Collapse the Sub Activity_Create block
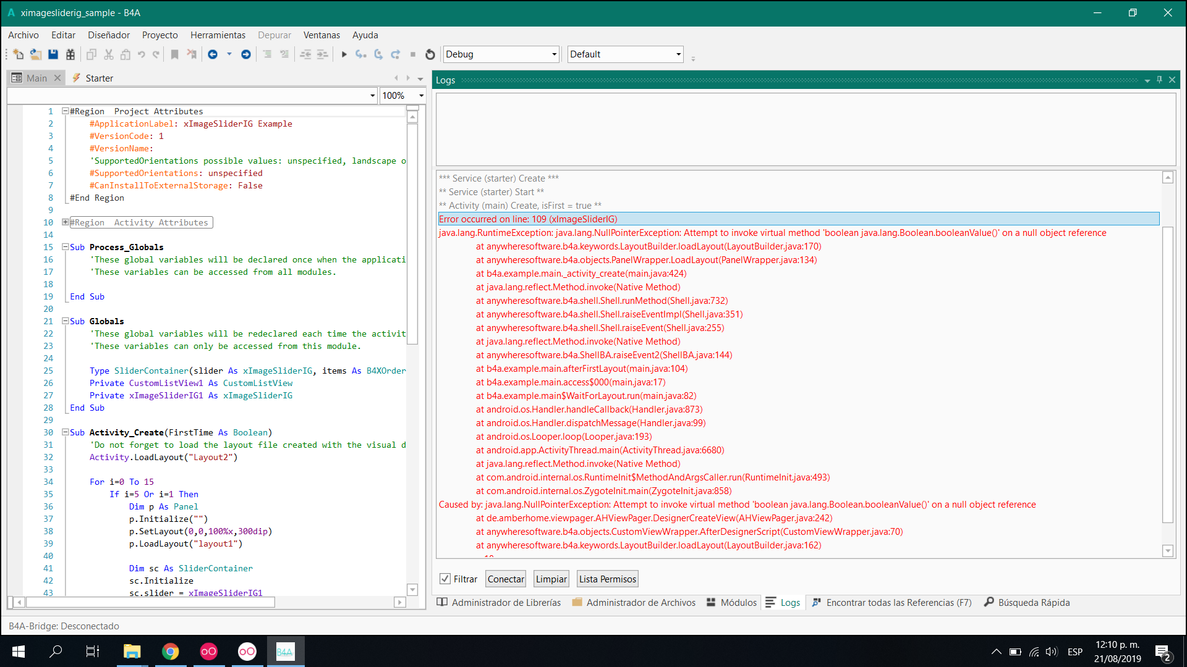This screenshot has width=1187, height=667. pyautogui.click(x=65, y=432)
